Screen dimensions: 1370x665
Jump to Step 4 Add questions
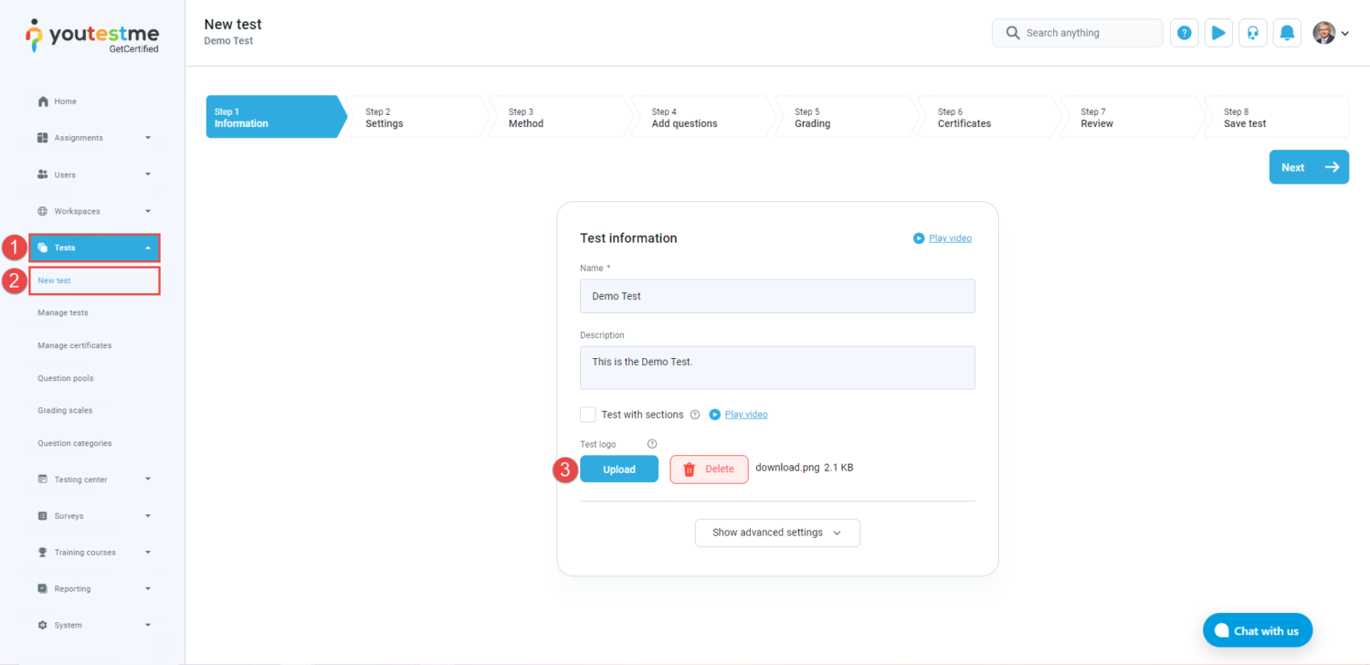[699, 117]
